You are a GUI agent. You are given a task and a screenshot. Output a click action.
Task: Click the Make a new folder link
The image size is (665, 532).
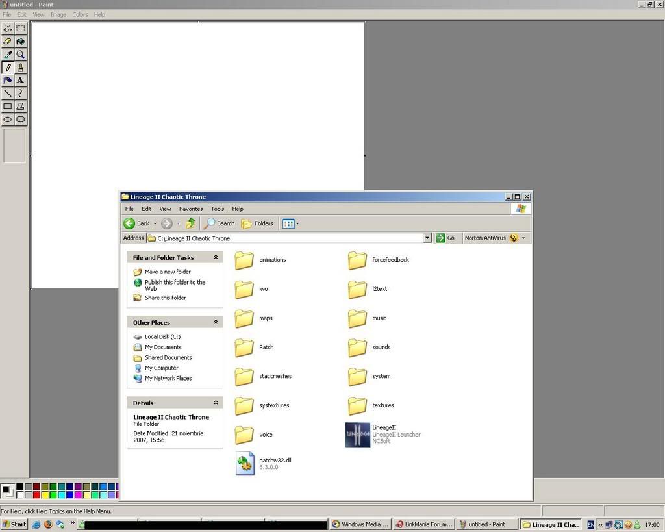point(168,272)
